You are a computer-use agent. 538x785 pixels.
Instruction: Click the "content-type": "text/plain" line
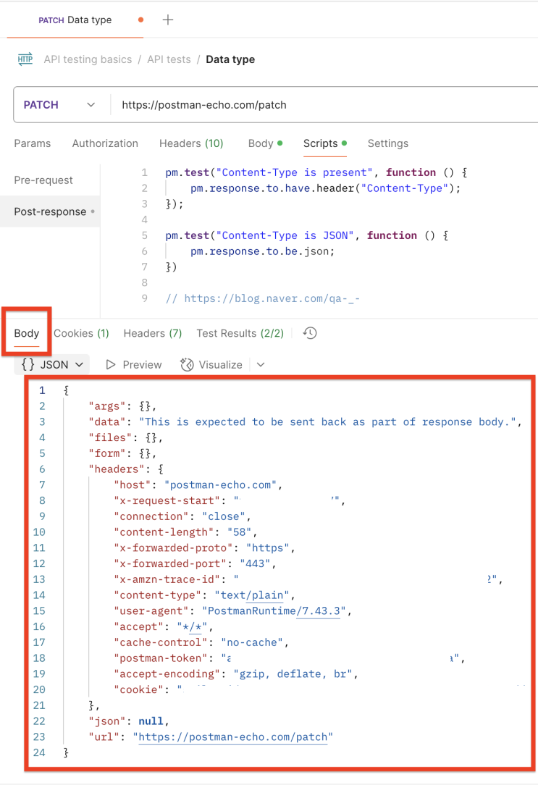(x=205, y=595)
